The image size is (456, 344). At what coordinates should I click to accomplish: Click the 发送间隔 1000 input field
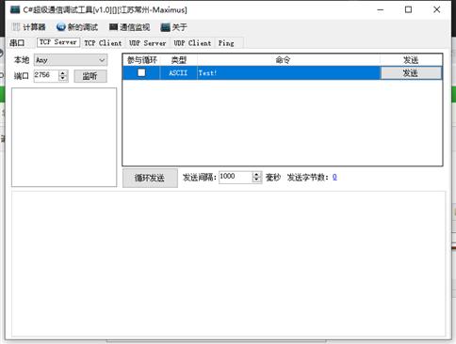tap(236, 177)
